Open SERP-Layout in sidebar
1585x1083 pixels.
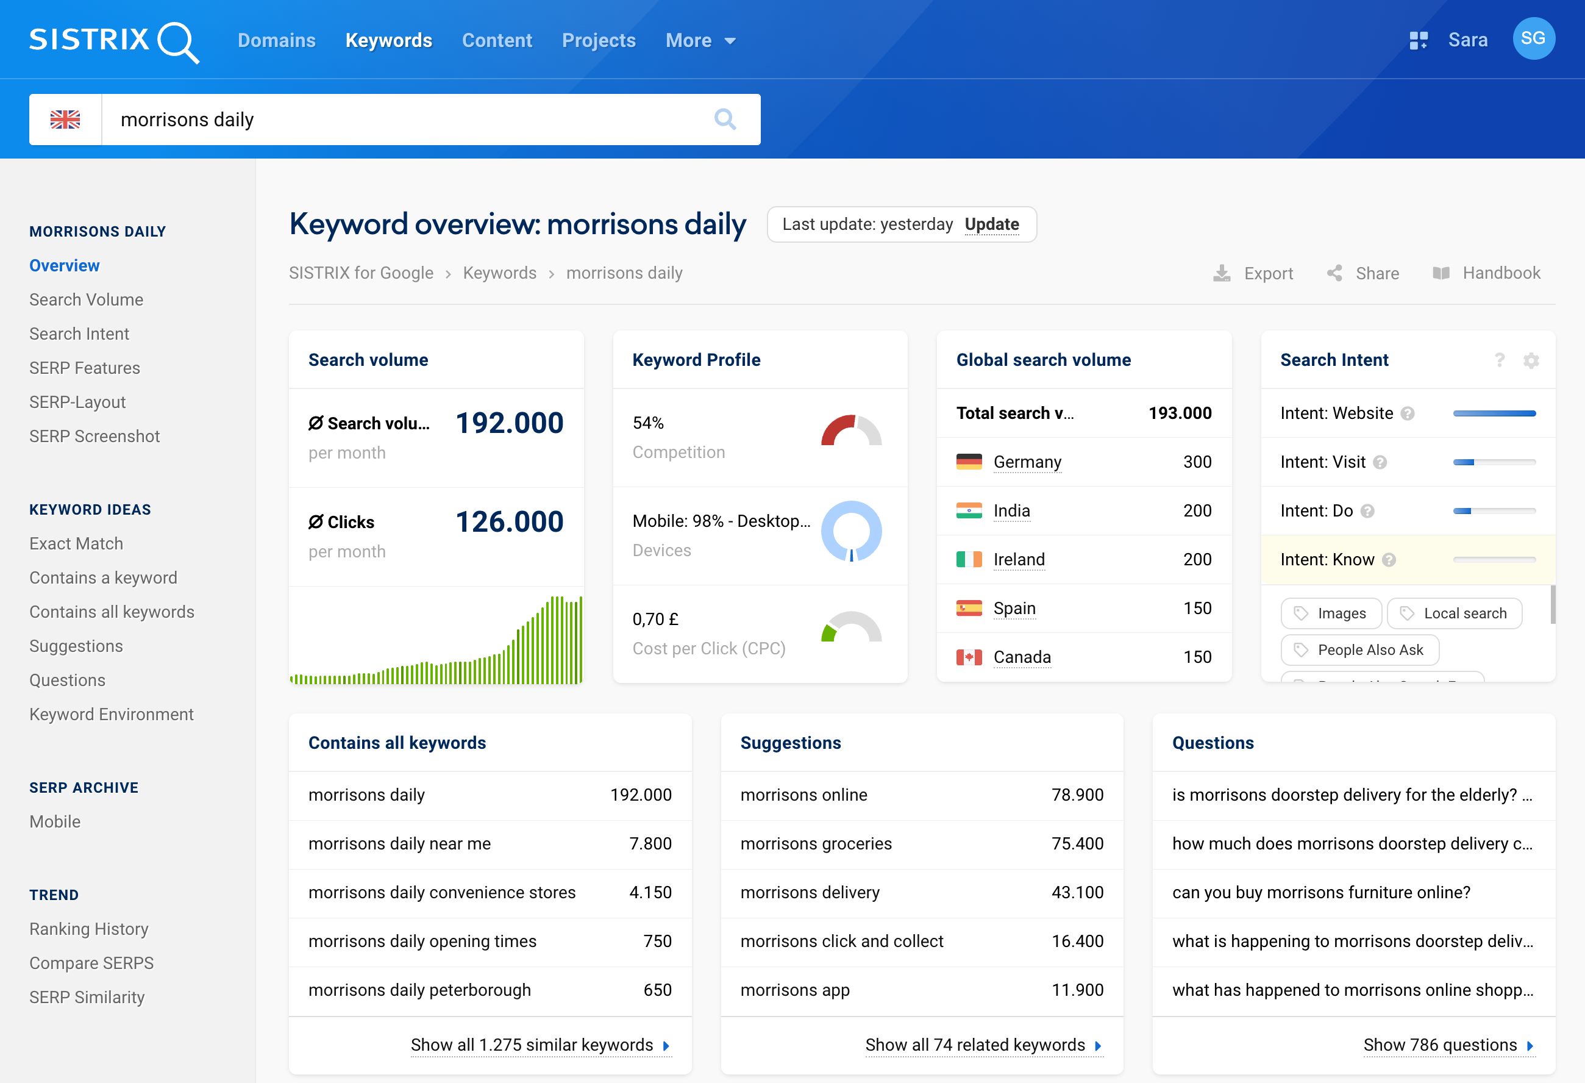77,402
